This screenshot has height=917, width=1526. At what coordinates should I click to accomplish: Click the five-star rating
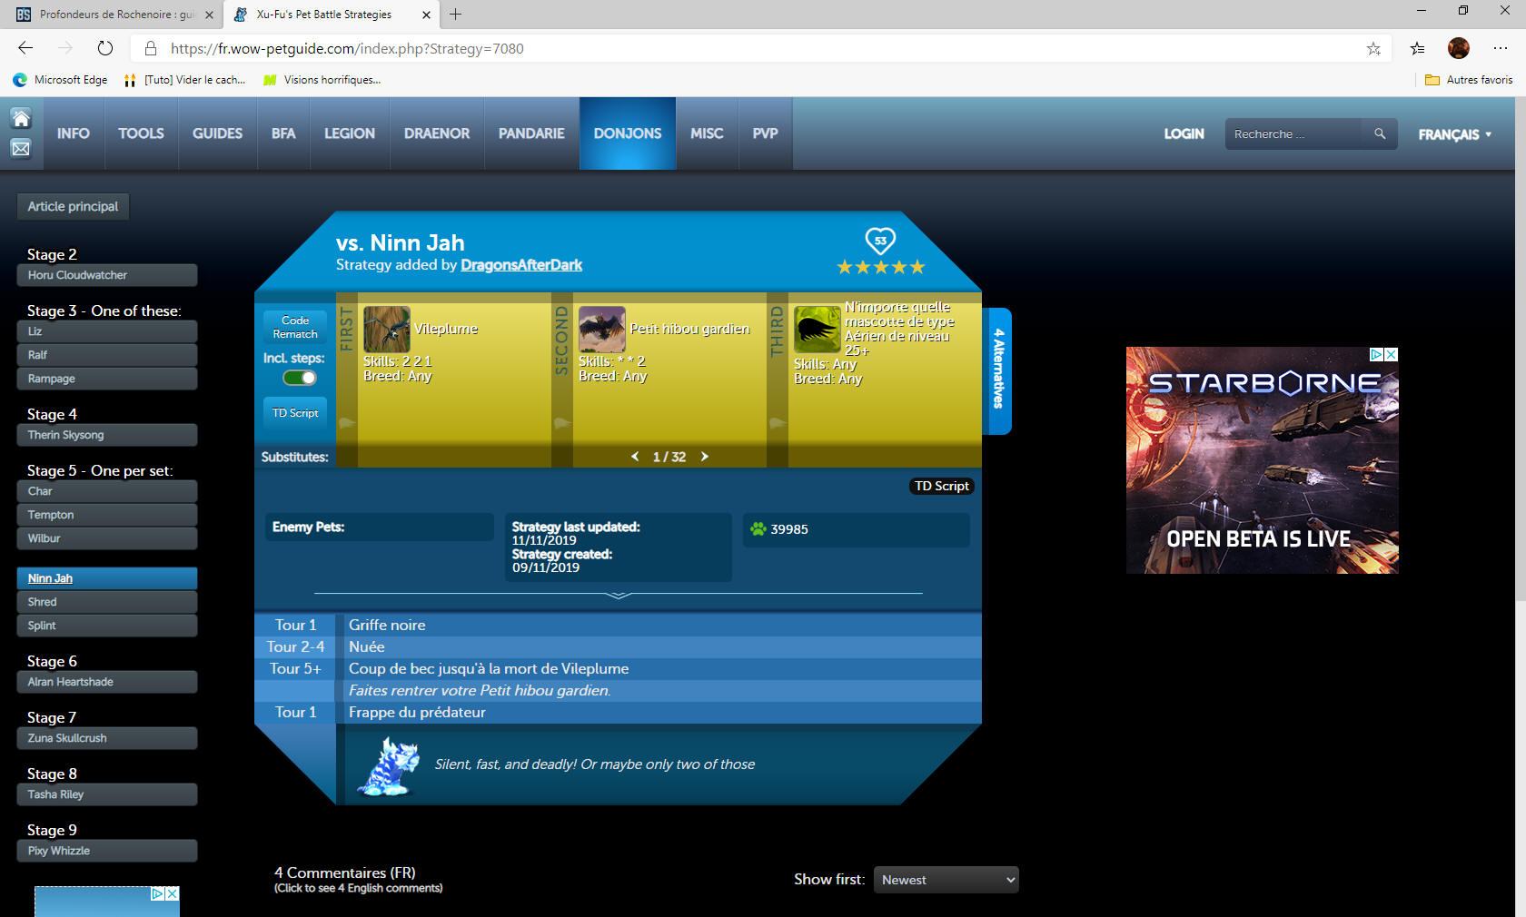[880, 267]
